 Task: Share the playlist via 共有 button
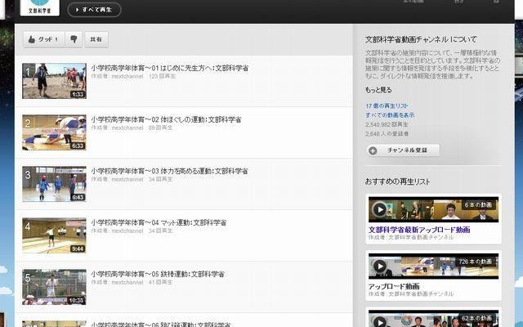click(96, 39)
